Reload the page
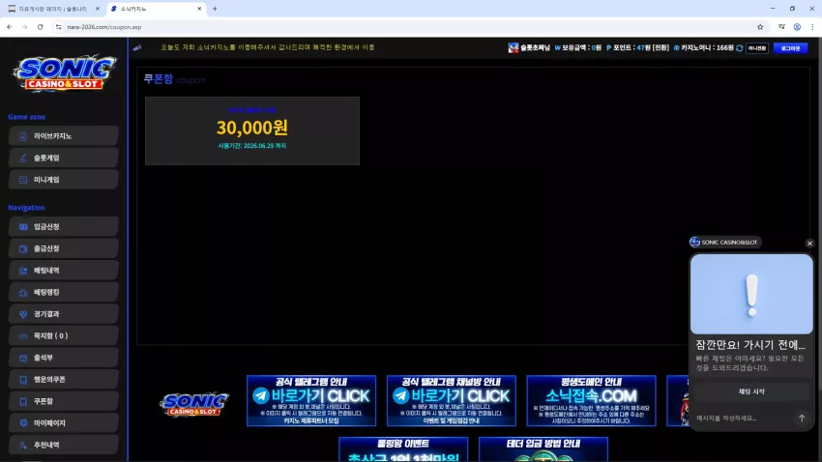The image size is (822, 462). [40, 27]
